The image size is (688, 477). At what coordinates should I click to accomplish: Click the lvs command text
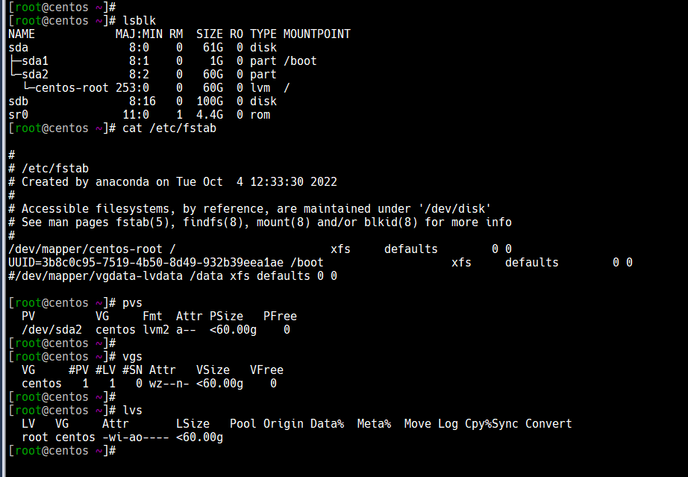tap(133, 411)
